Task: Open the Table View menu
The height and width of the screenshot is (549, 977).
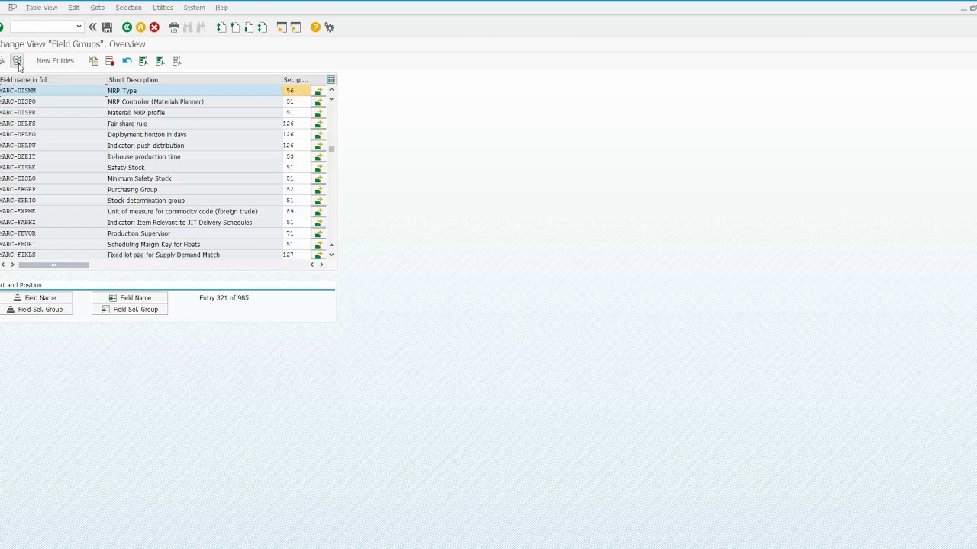Action: pyautogui.click(x=41, y=8)
